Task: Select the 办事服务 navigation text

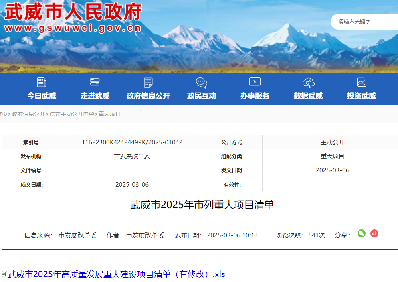Action: click(x=255, y=96)
